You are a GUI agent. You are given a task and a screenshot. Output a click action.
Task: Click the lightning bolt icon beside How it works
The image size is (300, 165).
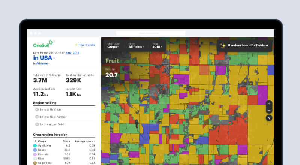pyautogui.click(x=76, y=45)
